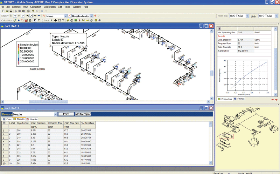This screenshot has width=280, height=174.
Task: Toggle the grid display button
Action: (11, 16)
